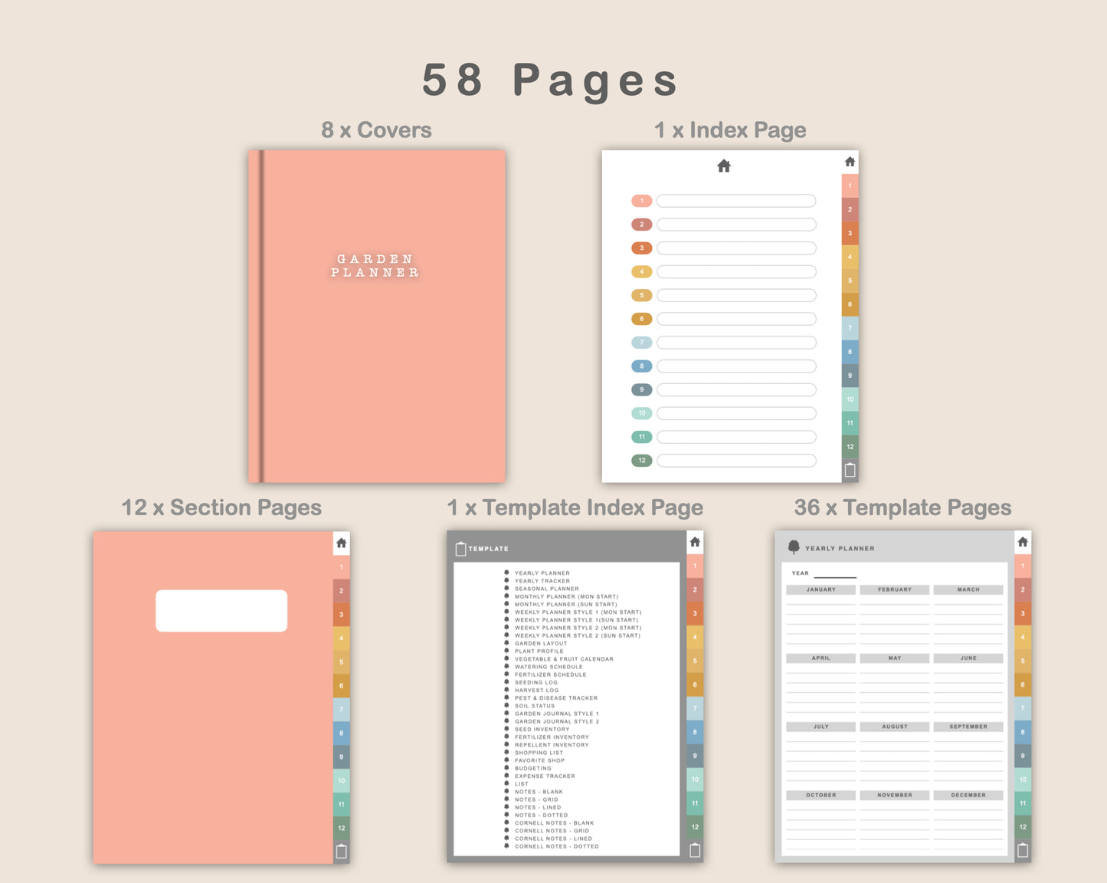Click the home icon above the Index Page side tabs
The height and width of the screenshot is (883, 1107).
(x=850, y=162)
